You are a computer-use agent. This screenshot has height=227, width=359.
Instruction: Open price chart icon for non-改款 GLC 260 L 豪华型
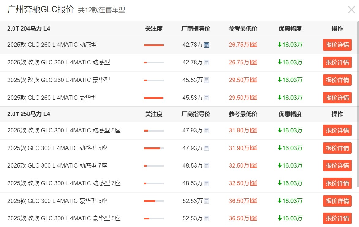[x=254, y=97]
